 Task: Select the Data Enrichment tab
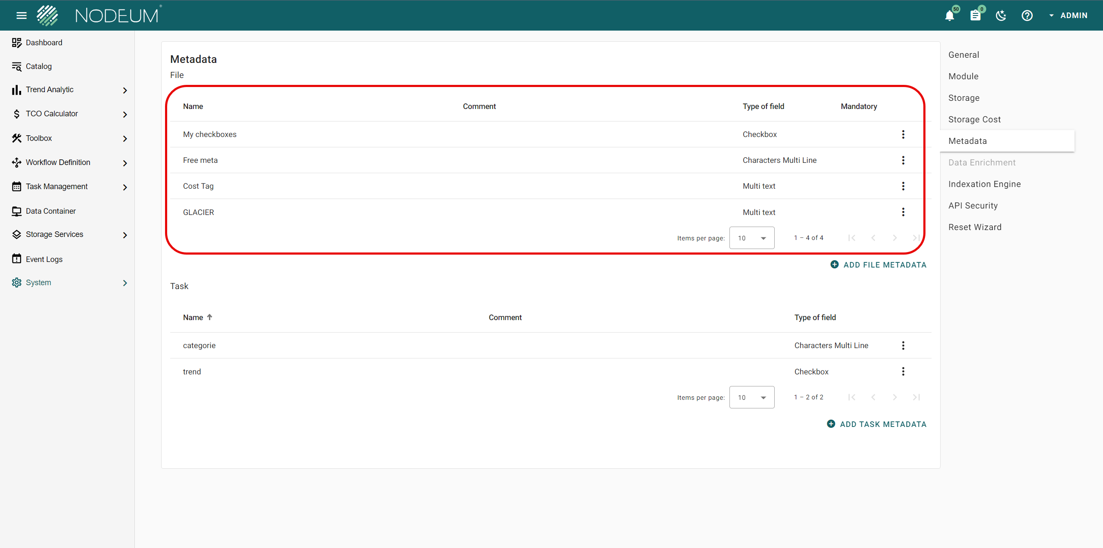point(982,162)
